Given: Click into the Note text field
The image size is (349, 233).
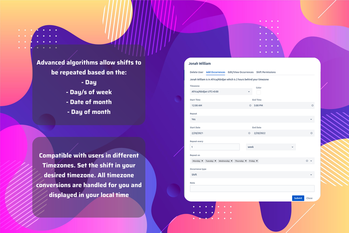Looking at the screenshot, I should (x=252, y=188).
